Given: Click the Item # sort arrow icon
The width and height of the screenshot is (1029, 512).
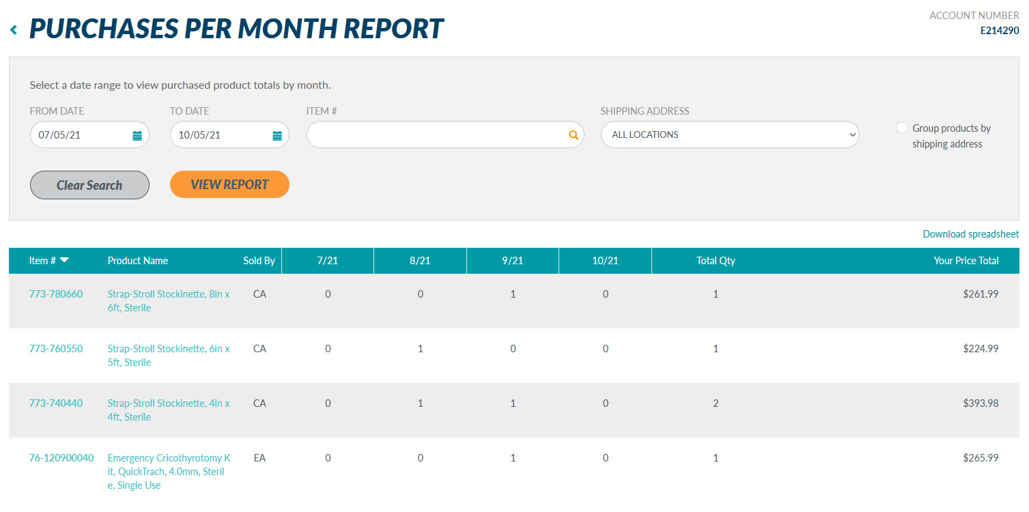Looking at the screenshot, I should pos(64,260).
